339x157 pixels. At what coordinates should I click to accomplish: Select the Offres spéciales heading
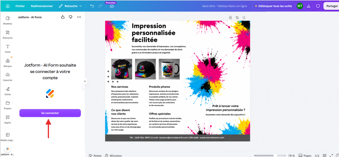point(160,114)
